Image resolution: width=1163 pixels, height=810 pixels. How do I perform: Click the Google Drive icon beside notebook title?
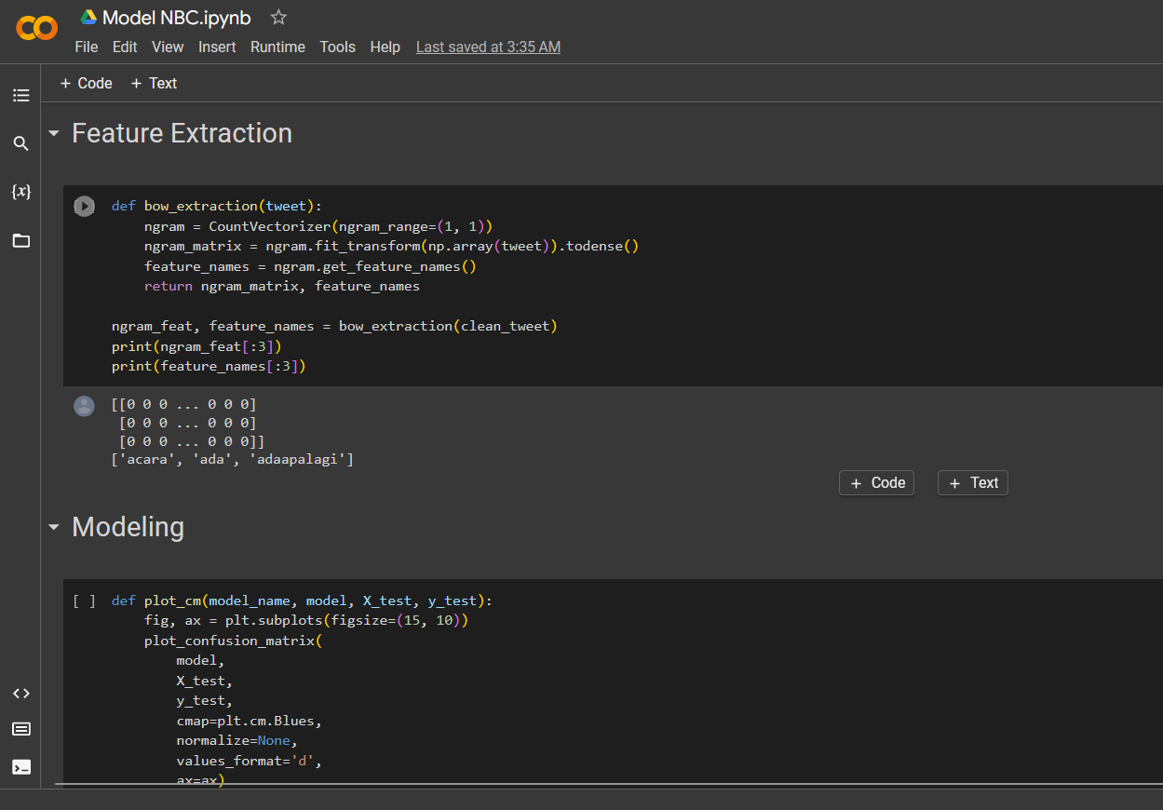[x=88, y=17]
